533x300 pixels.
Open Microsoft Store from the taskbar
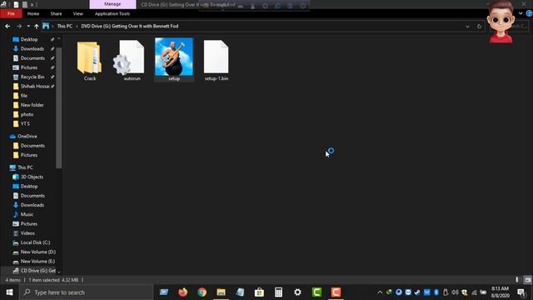pyautogui.click(x=259, y=292)
